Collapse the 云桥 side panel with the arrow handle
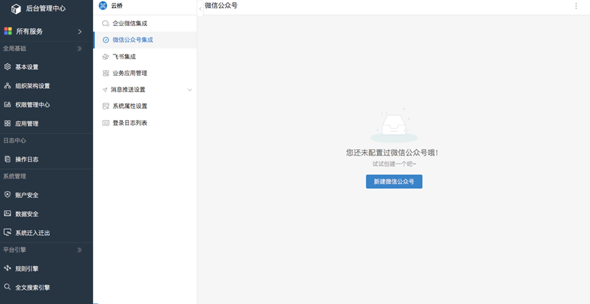This screenshot has height=304, width=590. click(x=200, y=9)
